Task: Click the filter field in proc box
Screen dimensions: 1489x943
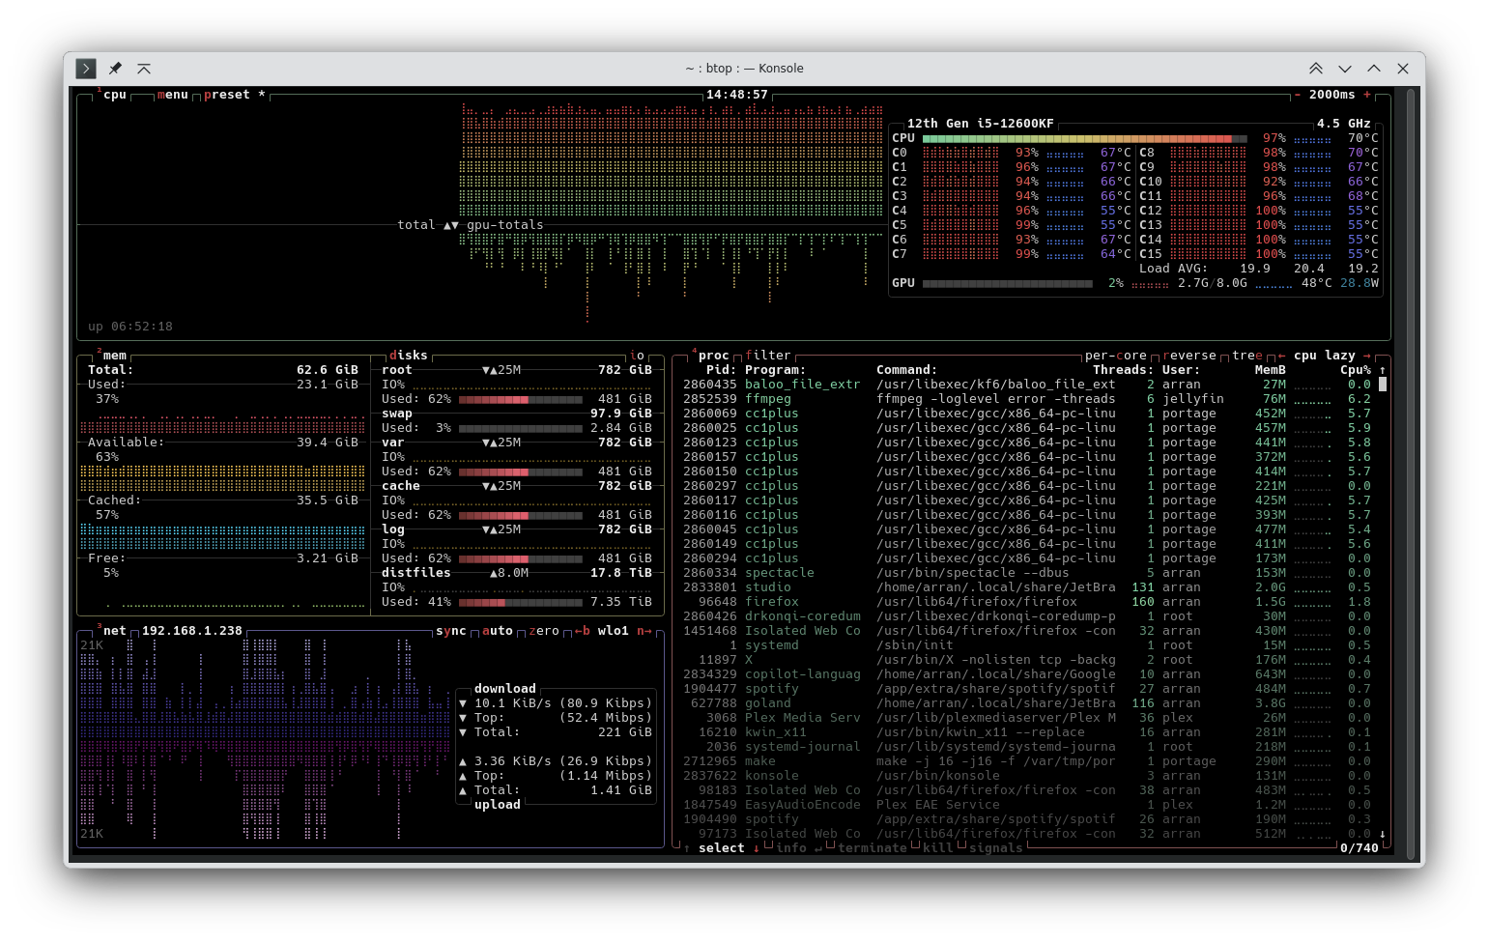Action: click(768, 356)
